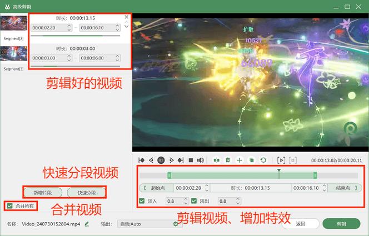Toggle the fade-in (淡入) checkbox
The image size is (369, 236).
point(142,201)
